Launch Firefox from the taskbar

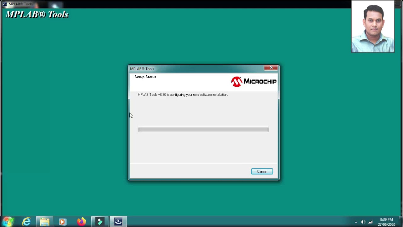(81, 222)
